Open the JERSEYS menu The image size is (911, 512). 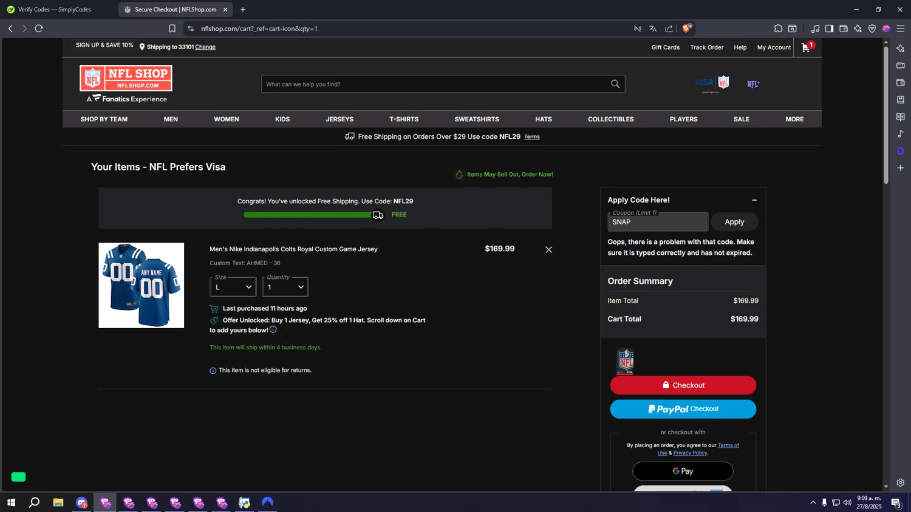pyautogui.click(x=339, y=120)
